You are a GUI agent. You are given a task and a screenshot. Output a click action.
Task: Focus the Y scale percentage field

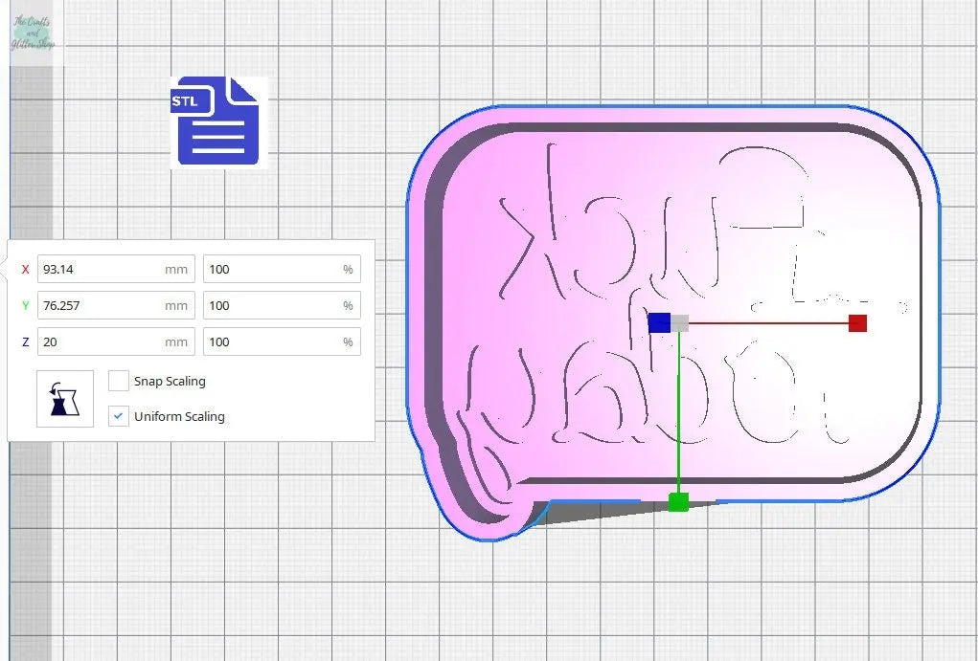(273, 305)
